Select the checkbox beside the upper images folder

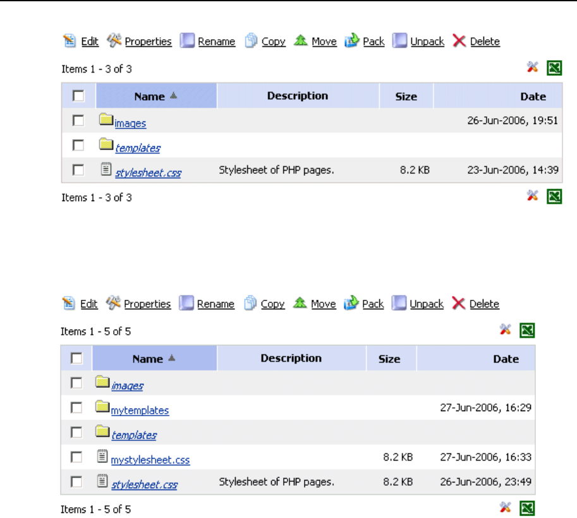[x=78, y=120]
